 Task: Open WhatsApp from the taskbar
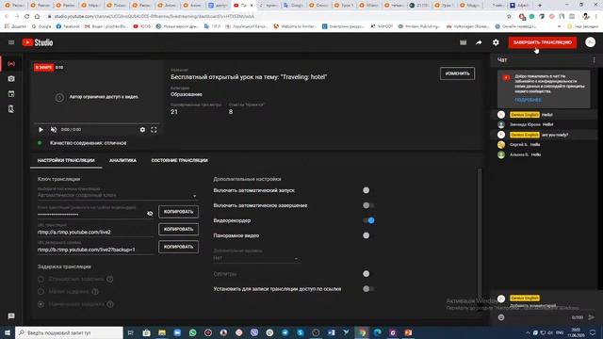(192, 332)
